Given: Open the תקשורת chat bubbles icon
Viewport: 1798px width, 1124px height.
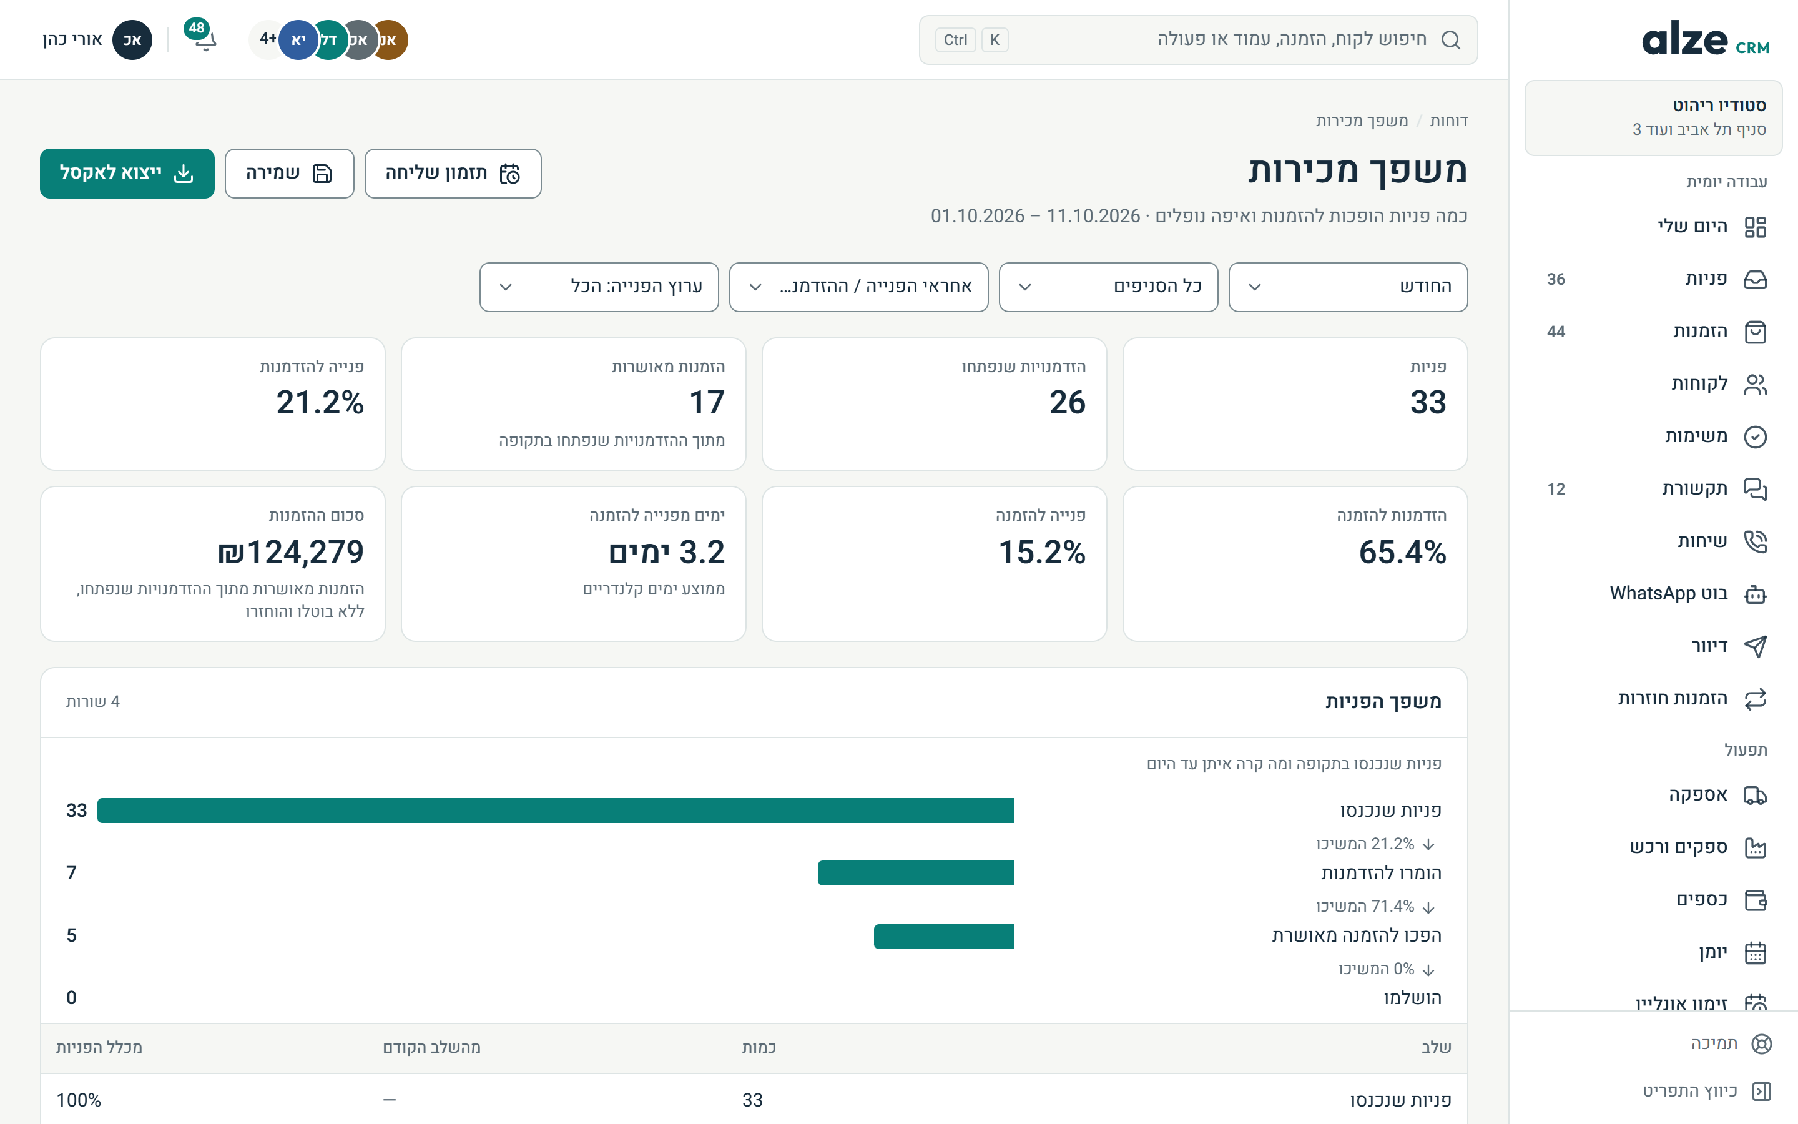Looking at the screenshot, I should coord(1755,489).
